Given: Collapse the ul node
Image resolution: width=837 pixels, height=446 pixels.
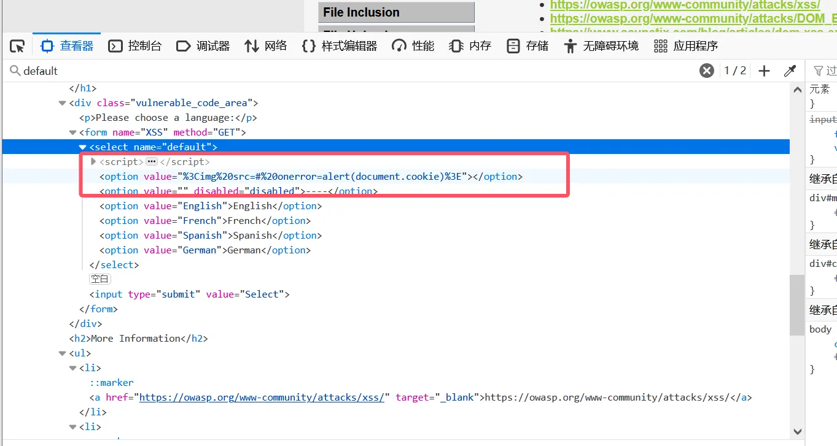Looking at the screenshot, I should [63, 353].
